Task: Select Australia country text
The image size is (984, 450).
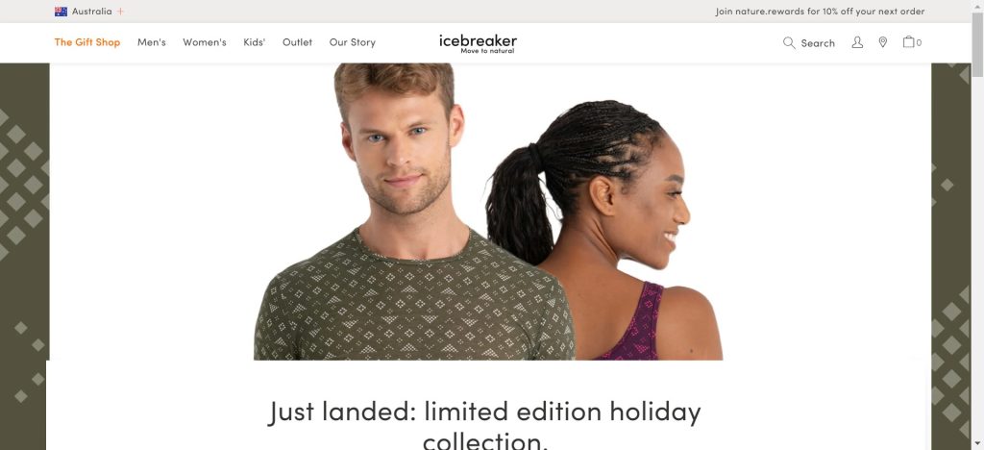Action: click(91, 12)
